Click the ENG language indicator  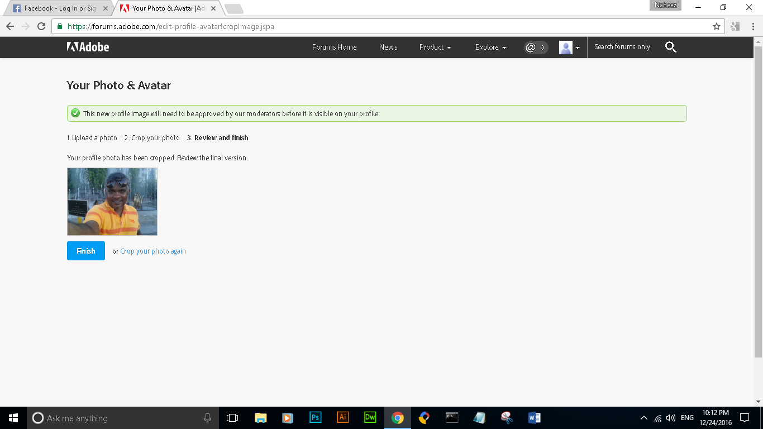click(x=687, y=418)
